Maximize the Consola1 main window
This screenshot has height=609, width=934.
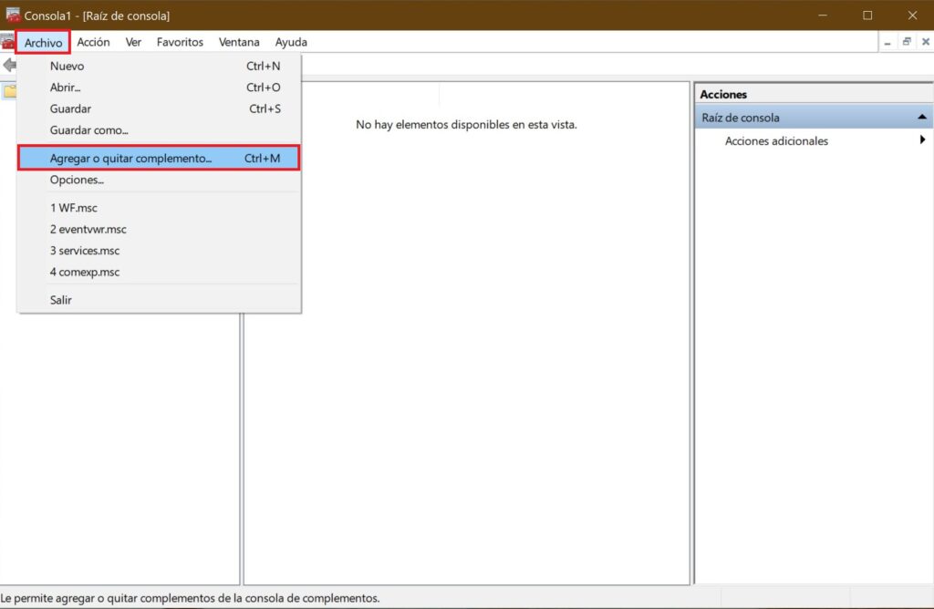click(867, 15)
